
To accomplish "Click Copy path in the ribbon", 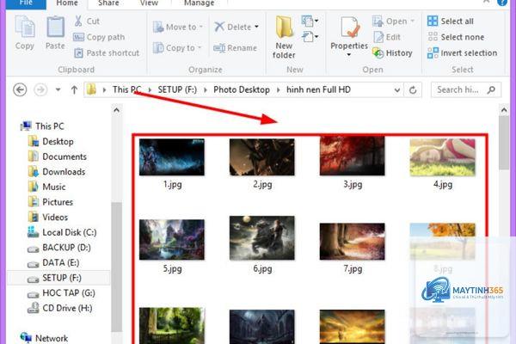I will click(x=99, y=37).
